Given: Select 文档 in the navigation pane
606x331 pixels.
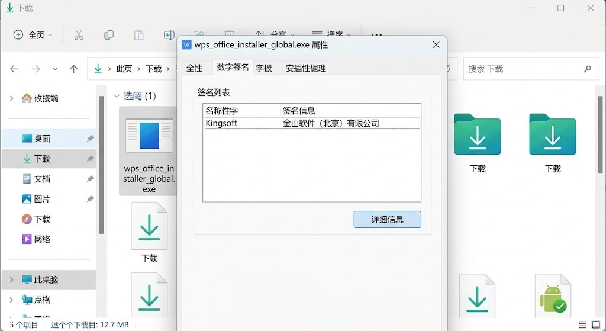Looking at the screenshot, I should (x=49, y=179).
